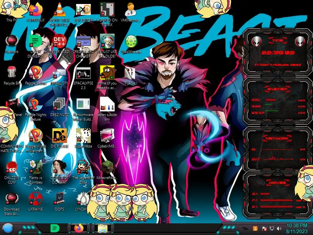Click the right alien head logo in widget
This screenshot has height=235, width=313.
[x=300, y=42]
